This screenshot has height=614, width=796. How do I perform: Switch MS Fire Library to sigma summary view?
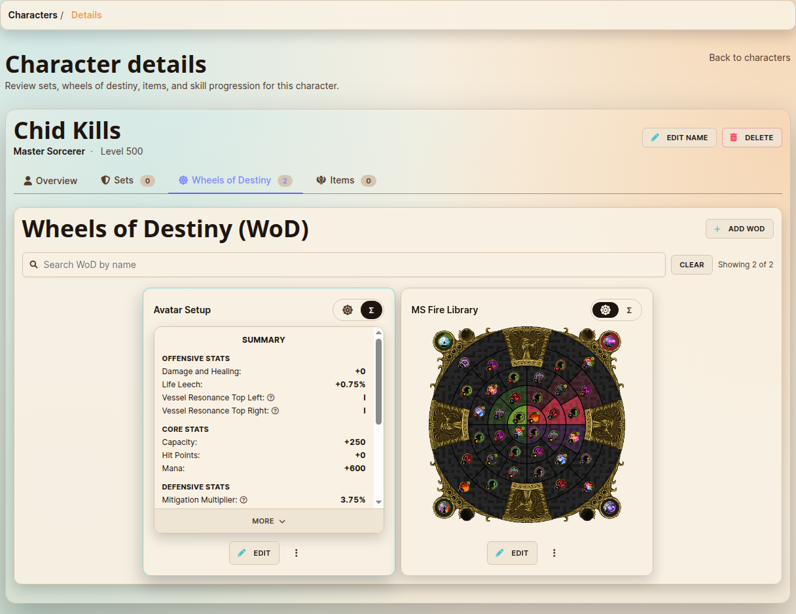629,310
